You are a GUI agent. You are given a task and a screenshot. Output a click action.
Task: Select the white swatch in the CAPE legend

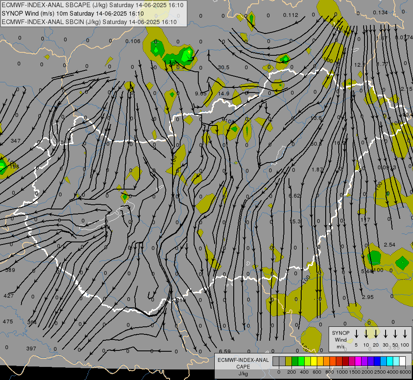click(402, 361)
